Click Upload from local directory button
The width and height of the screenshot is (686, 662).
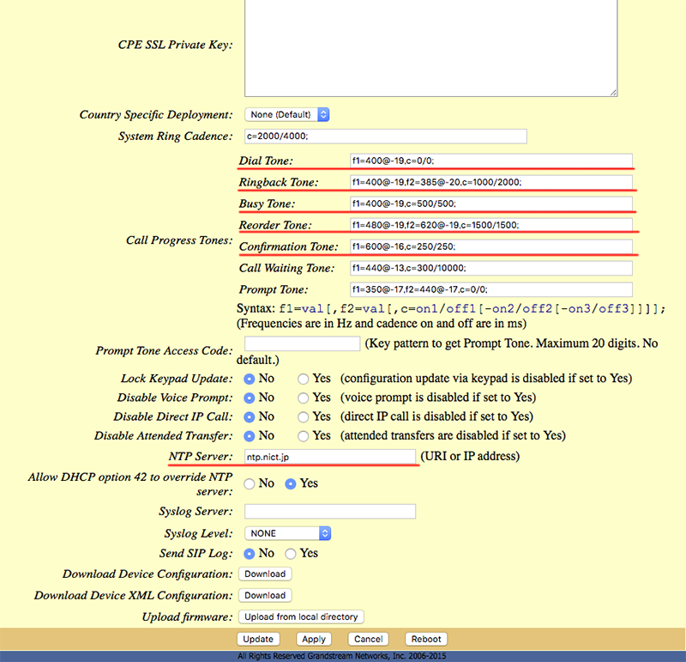click(301, 616)
